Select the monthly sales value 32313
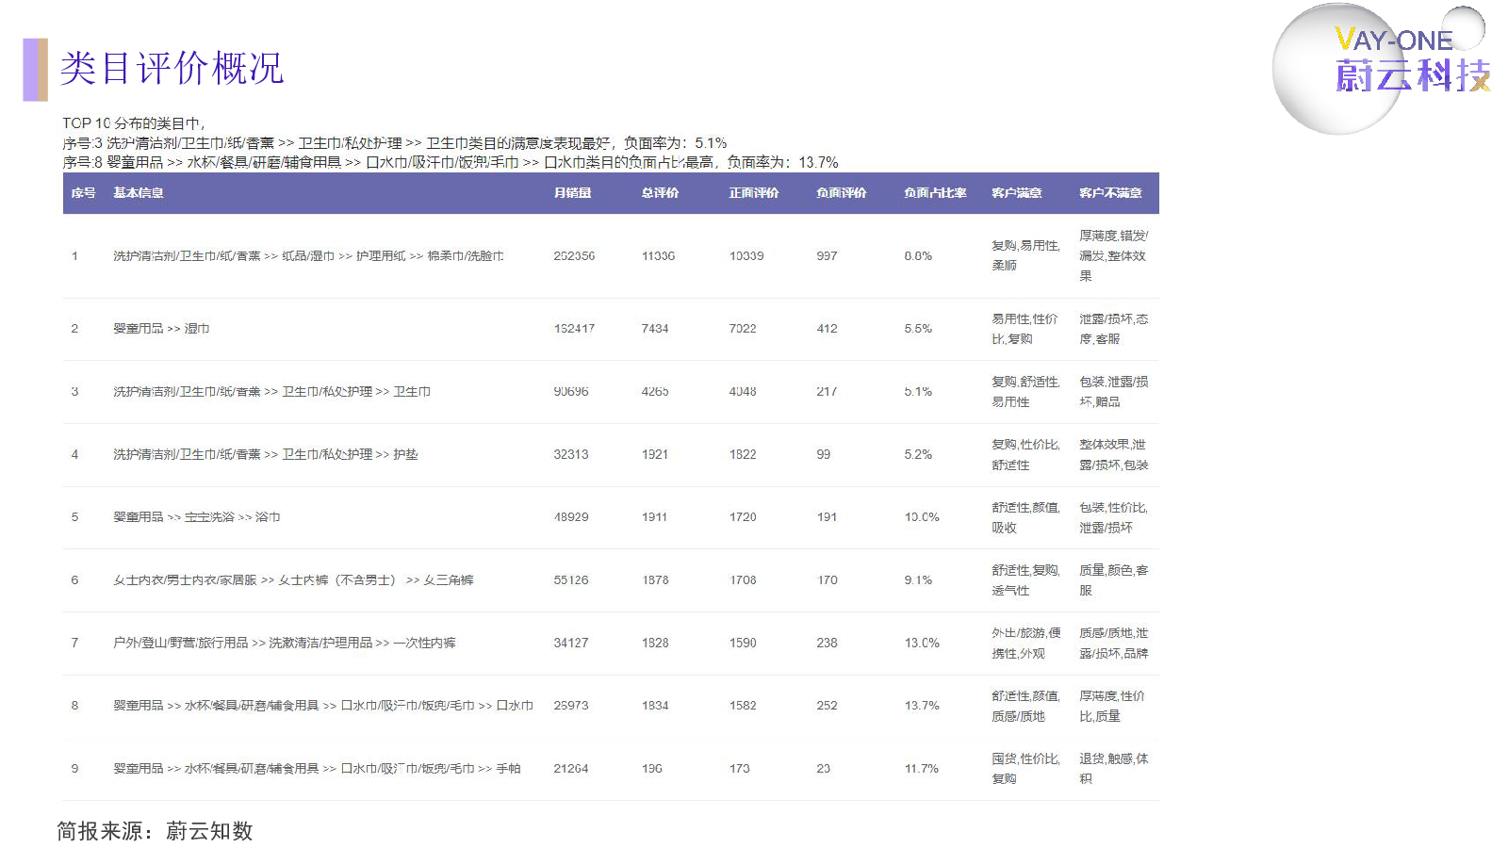This screenshot has height=848, width=1508. click(571, 454)
